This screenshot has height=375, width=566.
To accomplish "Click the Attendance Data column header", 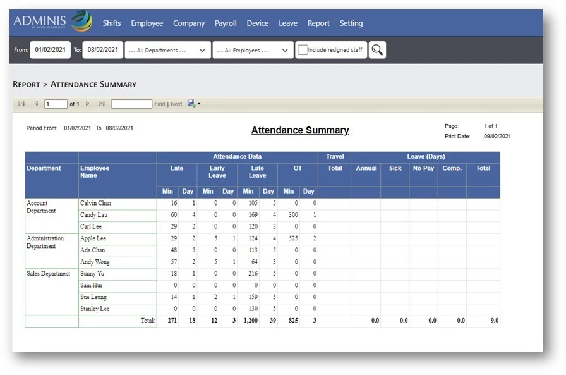I will 237,156.
